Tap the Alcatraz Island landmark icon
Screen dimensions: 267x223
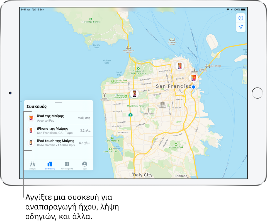click(172, 40)
